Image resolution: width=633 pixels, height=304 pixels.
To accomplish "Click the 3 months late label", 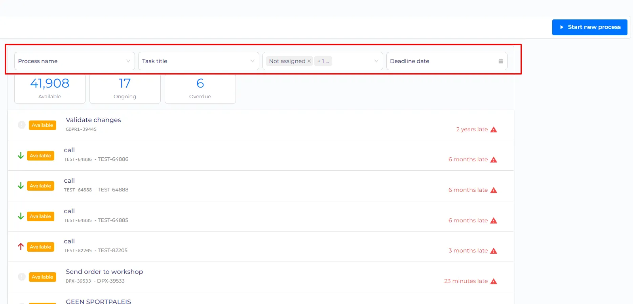I will click(x=468, y=251).
